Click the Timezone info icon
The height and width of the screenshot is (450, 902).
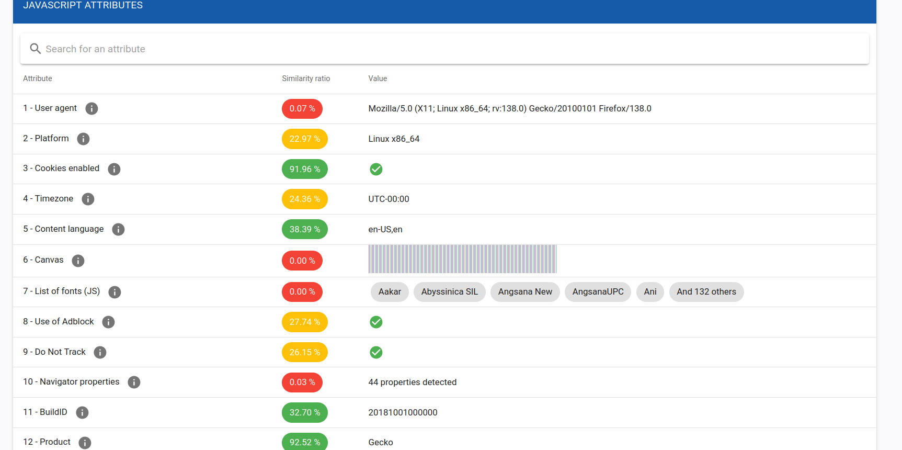tap(88, 199)
